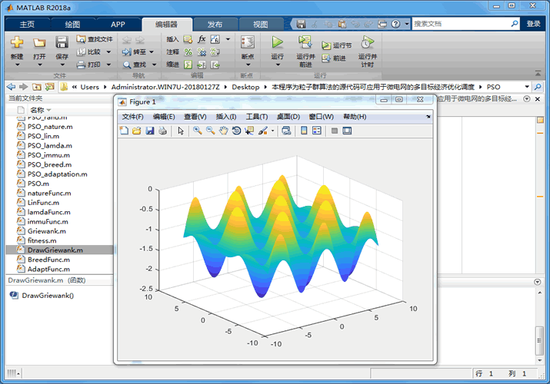
Task: Click the help question mark icon
Action: (395, 24)
